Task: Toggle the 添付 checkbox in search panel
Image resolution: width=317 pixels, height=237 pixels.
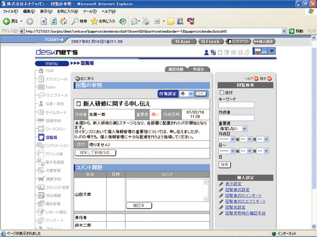Action: (x=221, y=92)
